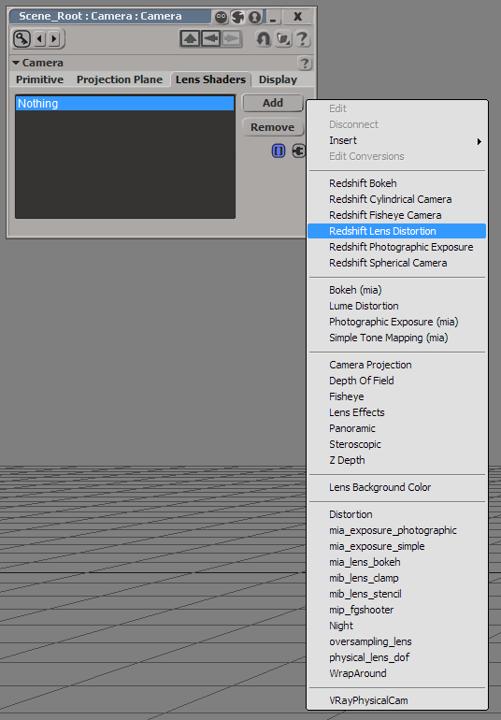Open the load/save preset cup icon

(283, 38)
